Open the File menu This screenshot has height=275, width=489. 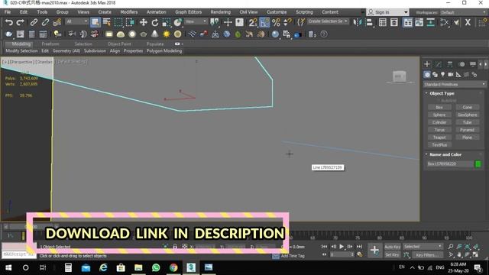8,12
